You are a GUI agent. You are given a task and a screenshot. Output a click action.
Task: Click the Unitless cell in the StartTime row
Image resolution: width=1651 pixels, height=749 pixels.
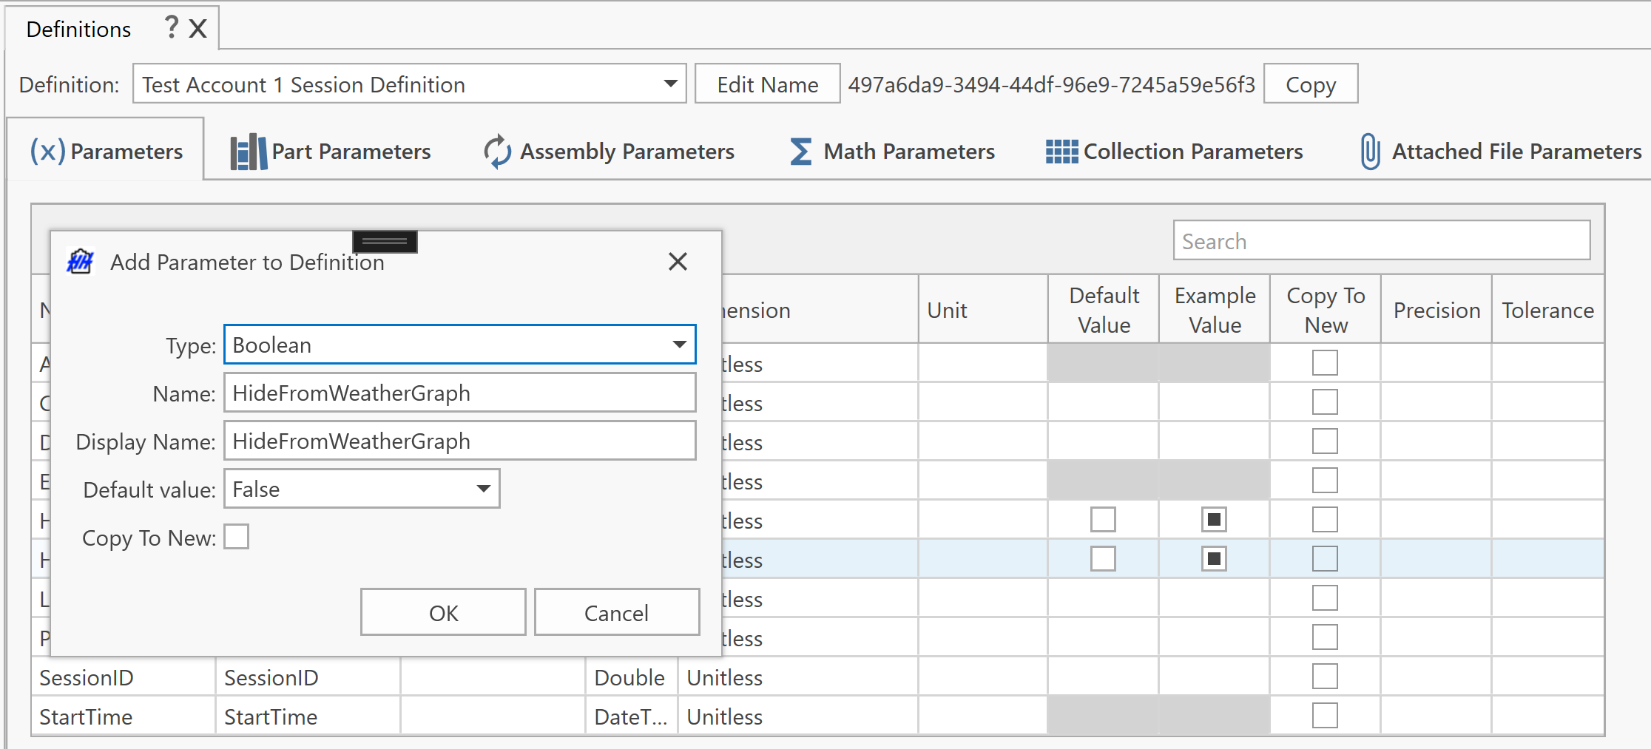tap(798, 716)
